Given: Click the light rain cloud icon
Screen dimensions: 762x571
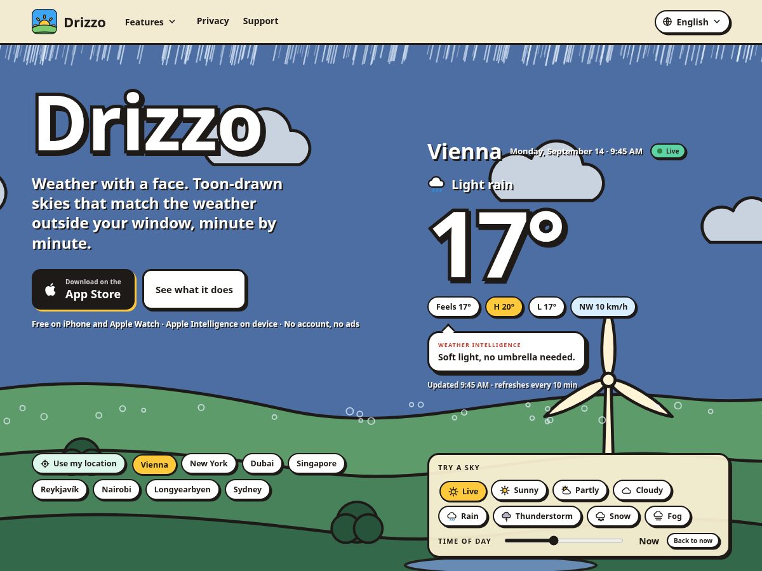Looking at the screenshot, I should (436, 185).
